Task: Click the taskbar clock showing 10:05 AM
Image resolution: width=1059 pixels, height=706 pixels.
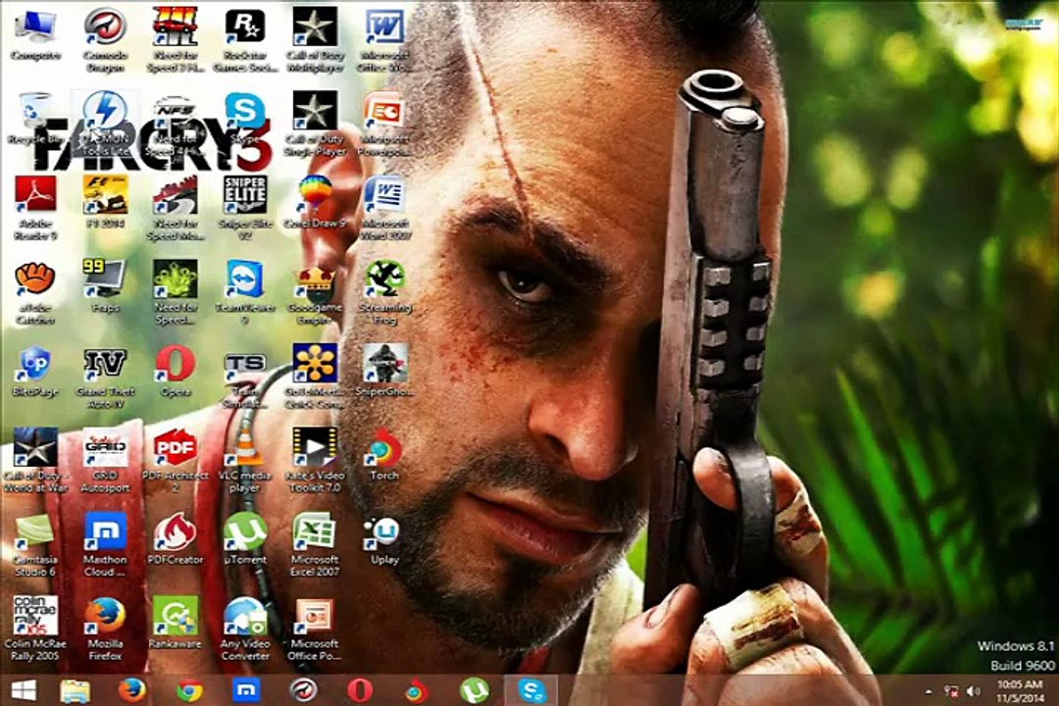Action: pyautogui.click(x=1019, y=690)
